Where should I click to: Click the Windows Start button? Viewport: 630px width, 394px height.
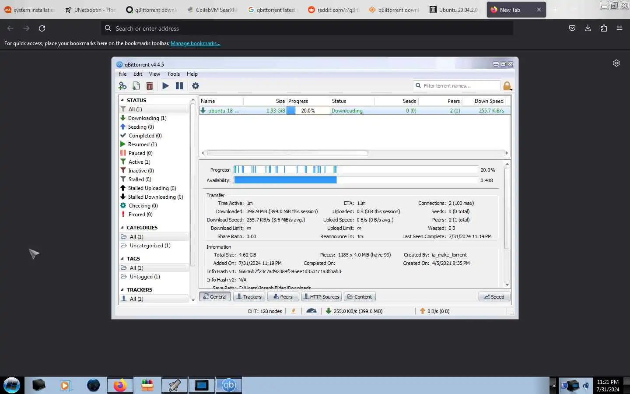point(12,385)
